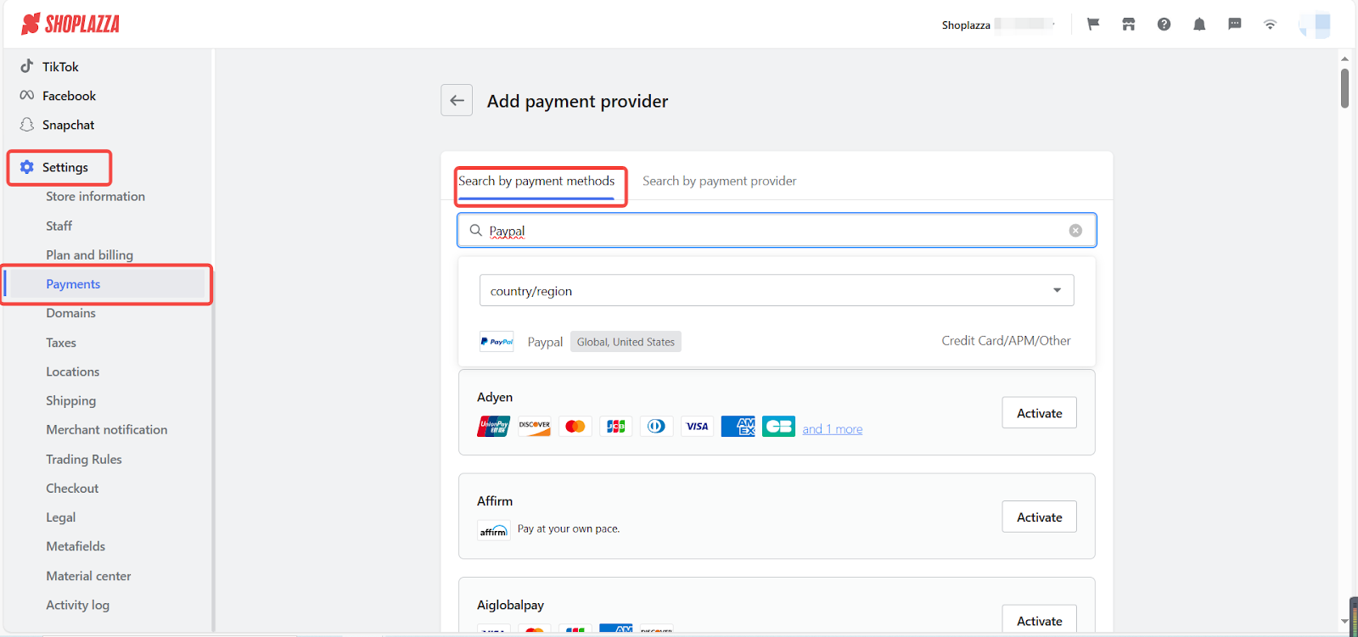Open Locations settings

point(72,372)
